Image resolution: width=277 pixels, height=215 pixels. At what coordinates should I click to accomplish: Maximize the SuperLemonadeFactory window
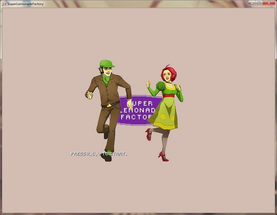[x=259, y=3]
